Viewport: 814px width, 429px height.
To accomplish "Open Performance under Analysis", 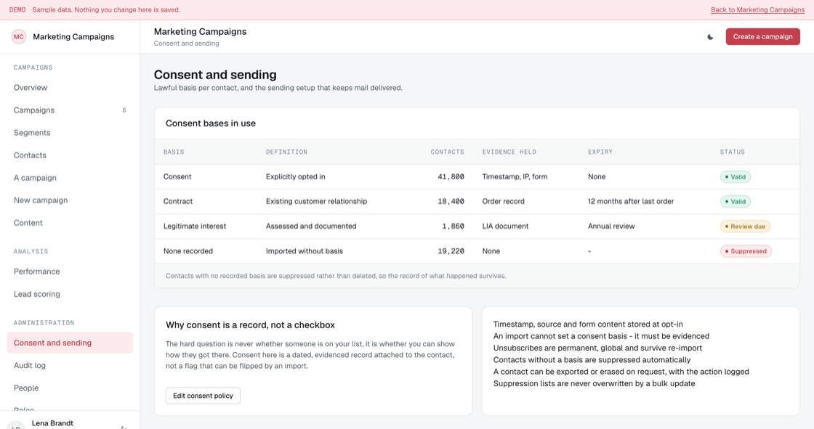I will tap(70, 271).
